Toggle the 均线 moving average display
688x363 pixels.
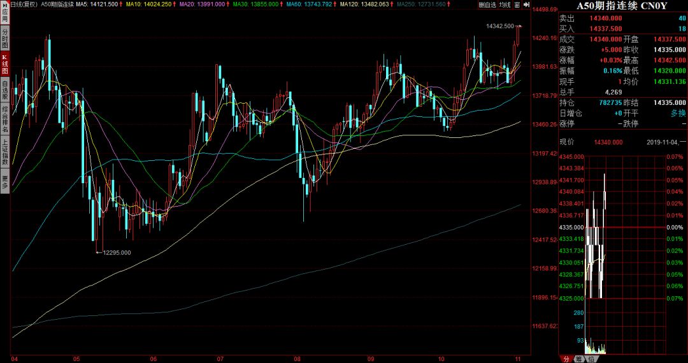click(x=505, y=5)
